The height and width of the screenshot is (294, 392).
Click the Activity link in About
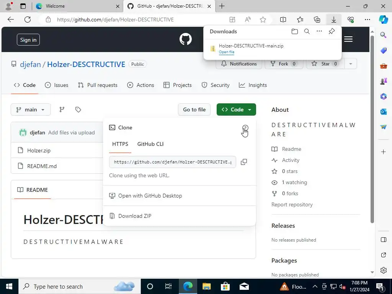(x=291, y=160)
